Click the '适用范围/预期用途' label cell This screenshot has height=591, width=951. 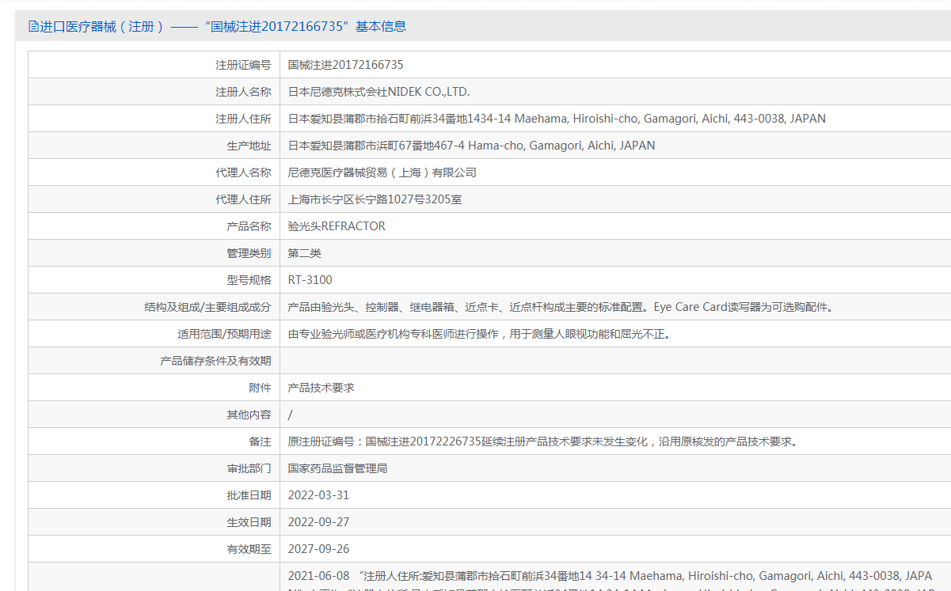[154, 334]
